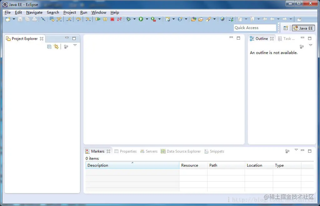Open the External Tools dropdown arrow
320x206 pixels.
[160, 19]
